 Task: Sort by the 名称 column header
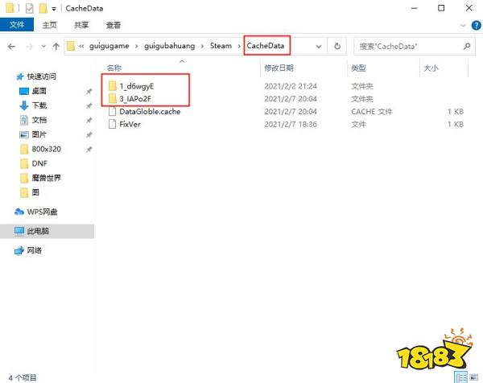114,68
